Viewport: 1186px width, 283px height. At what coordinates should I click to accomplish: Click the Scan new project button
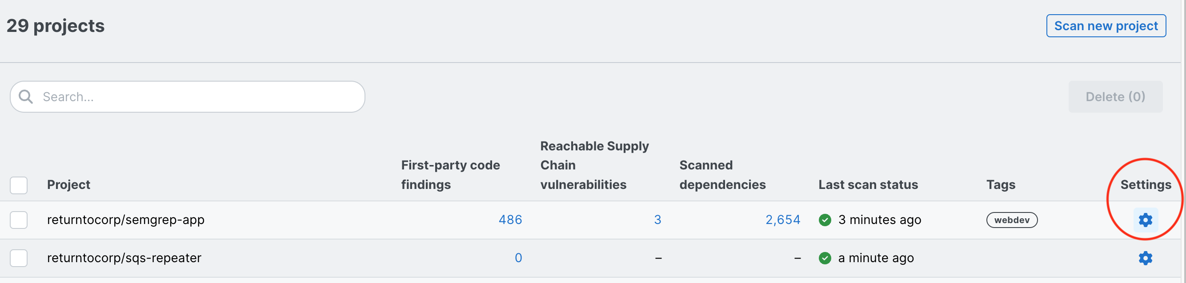[1106, 26]
